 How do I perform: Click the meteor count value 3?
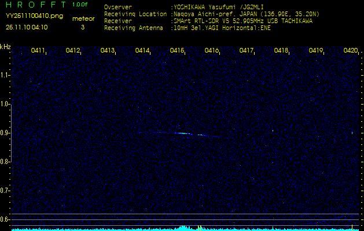82,27
